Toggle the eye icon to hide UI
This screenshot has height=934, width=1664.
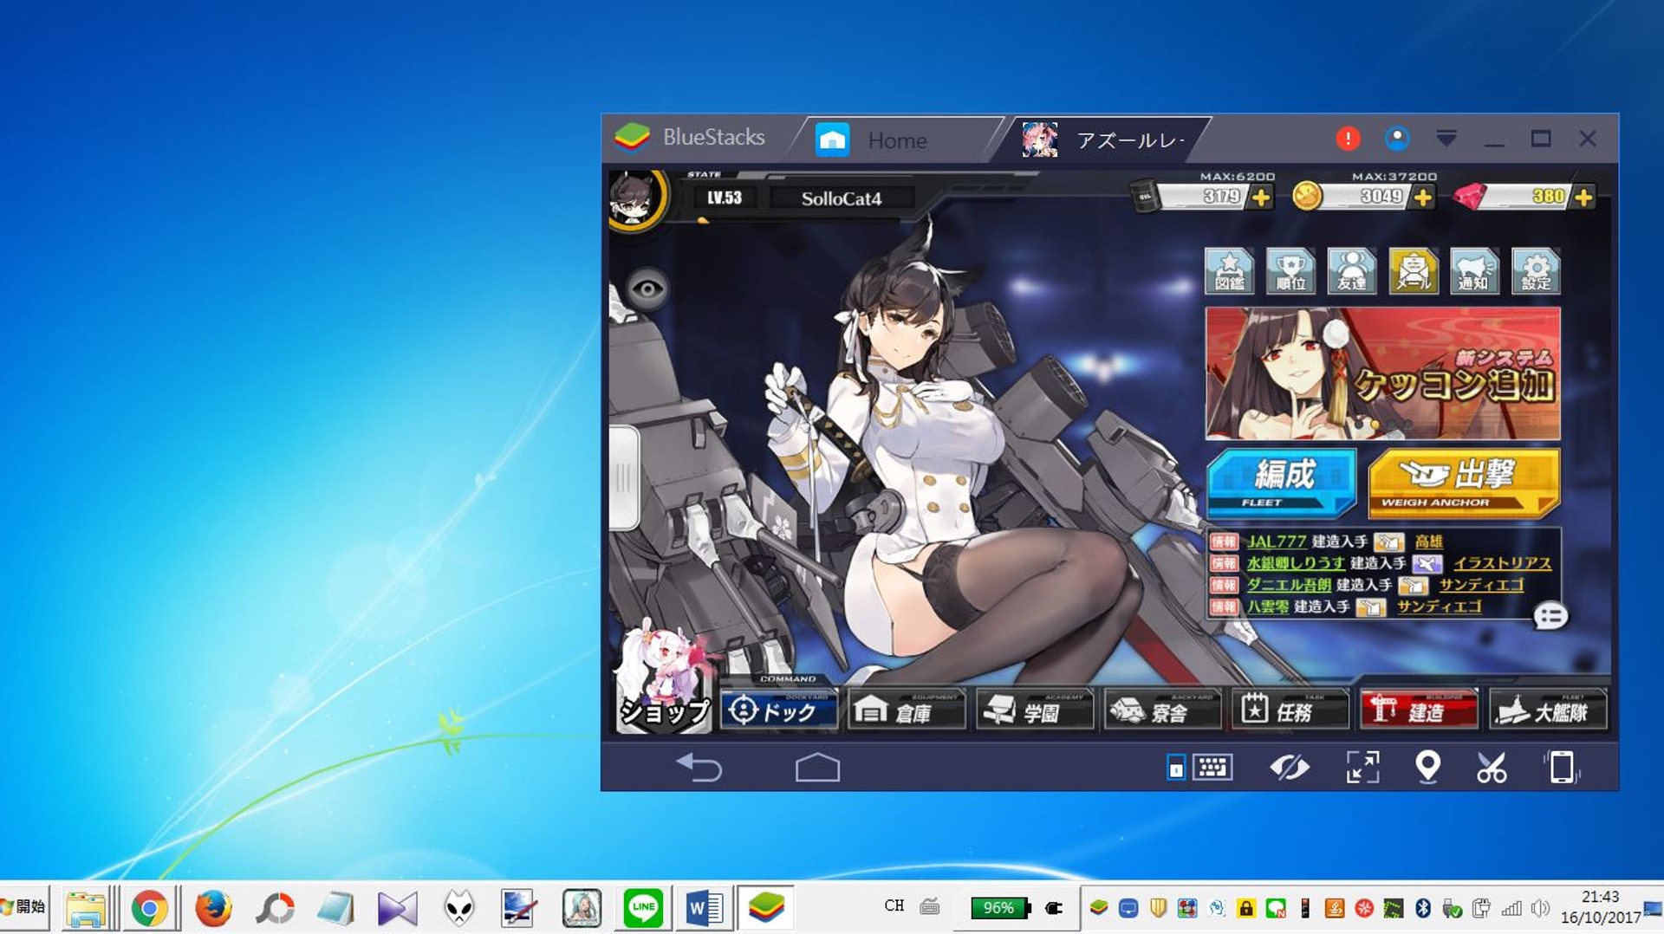(x=647, y=289)
